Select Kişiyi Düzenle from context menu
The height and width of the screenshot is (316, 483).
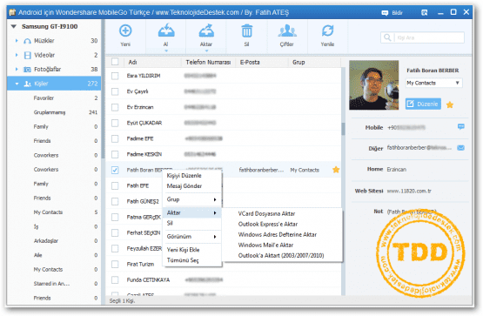[x=191, y=176]
